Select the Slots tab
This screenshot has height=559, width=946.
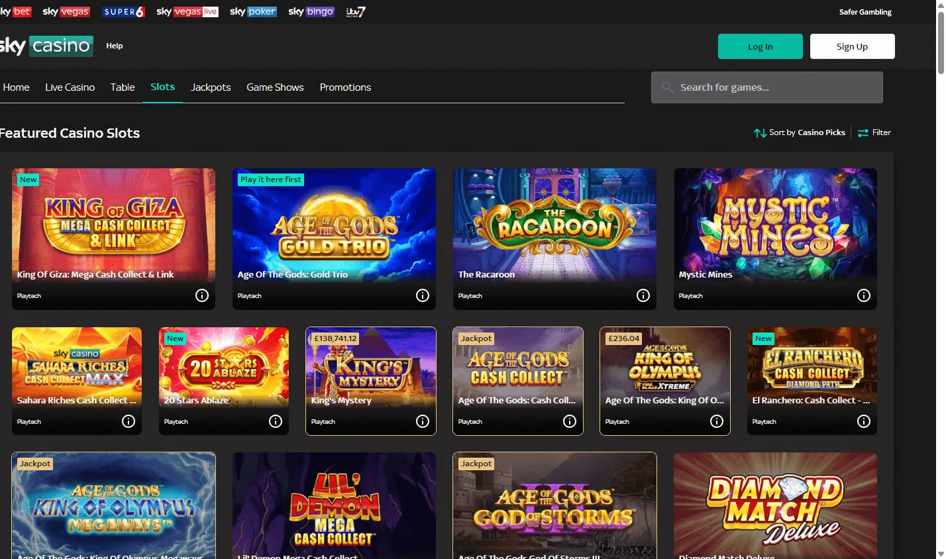(163, 87)
